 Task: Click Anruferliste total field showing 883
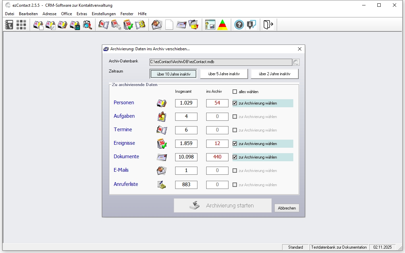[186, 185]
